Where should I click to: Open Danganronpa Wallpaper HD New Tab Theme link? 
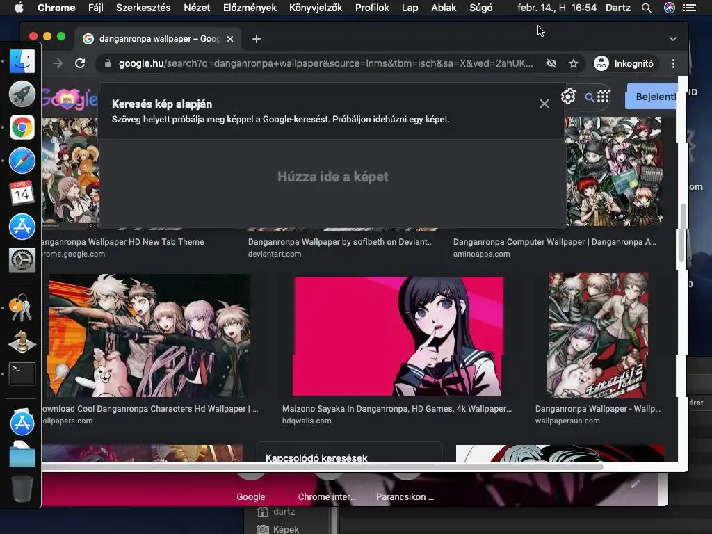pos(123,242)
